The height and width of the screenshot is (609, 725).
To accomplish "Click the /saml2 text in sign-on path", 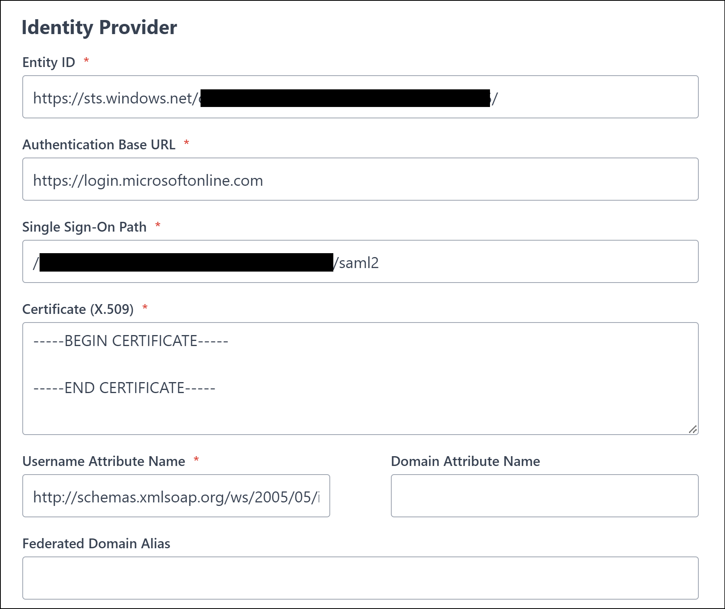I will (356, 263).
